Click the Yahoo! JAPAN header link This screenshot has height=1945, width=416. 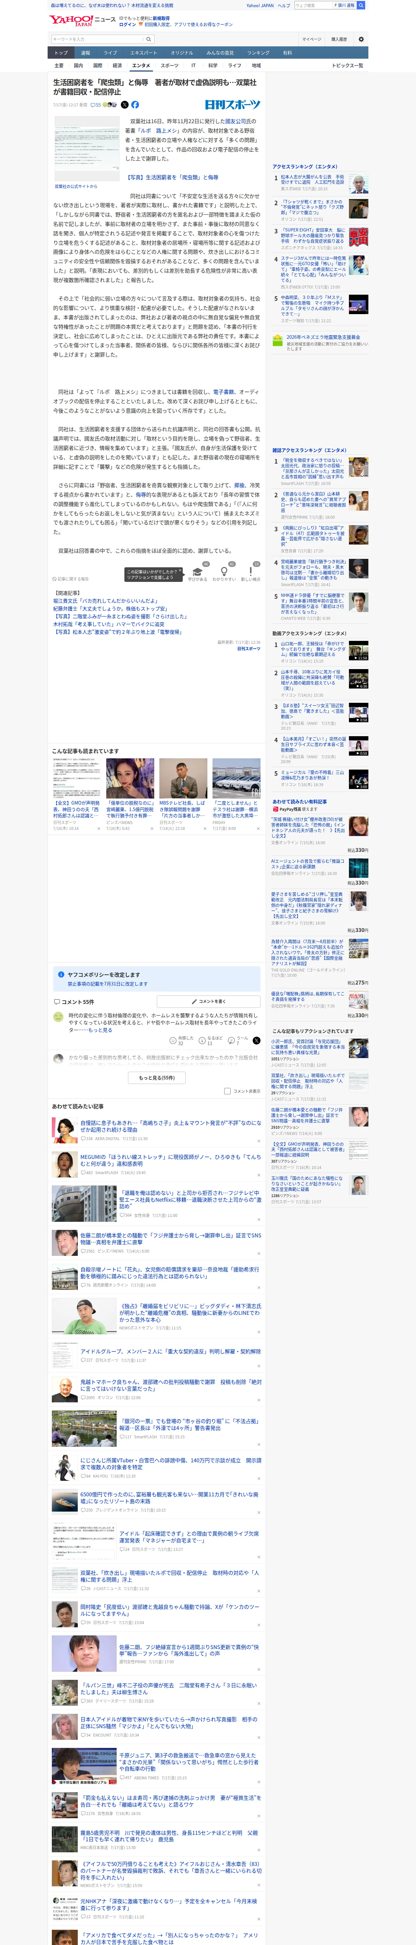tap(260, 5)
